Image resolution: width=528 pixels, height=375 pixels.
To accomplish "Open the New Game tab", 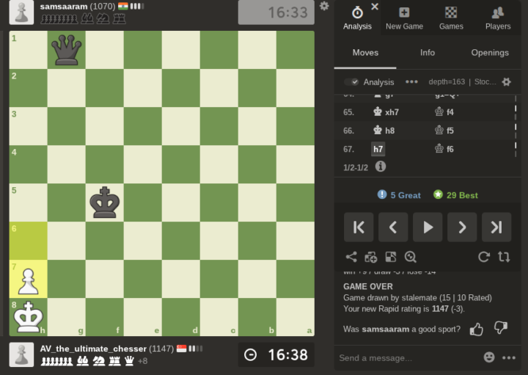I will [404, 18].
